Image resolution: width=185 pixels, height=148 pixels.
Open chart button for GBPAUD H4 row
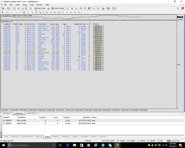pyautogui.click(x=98, y=53)
